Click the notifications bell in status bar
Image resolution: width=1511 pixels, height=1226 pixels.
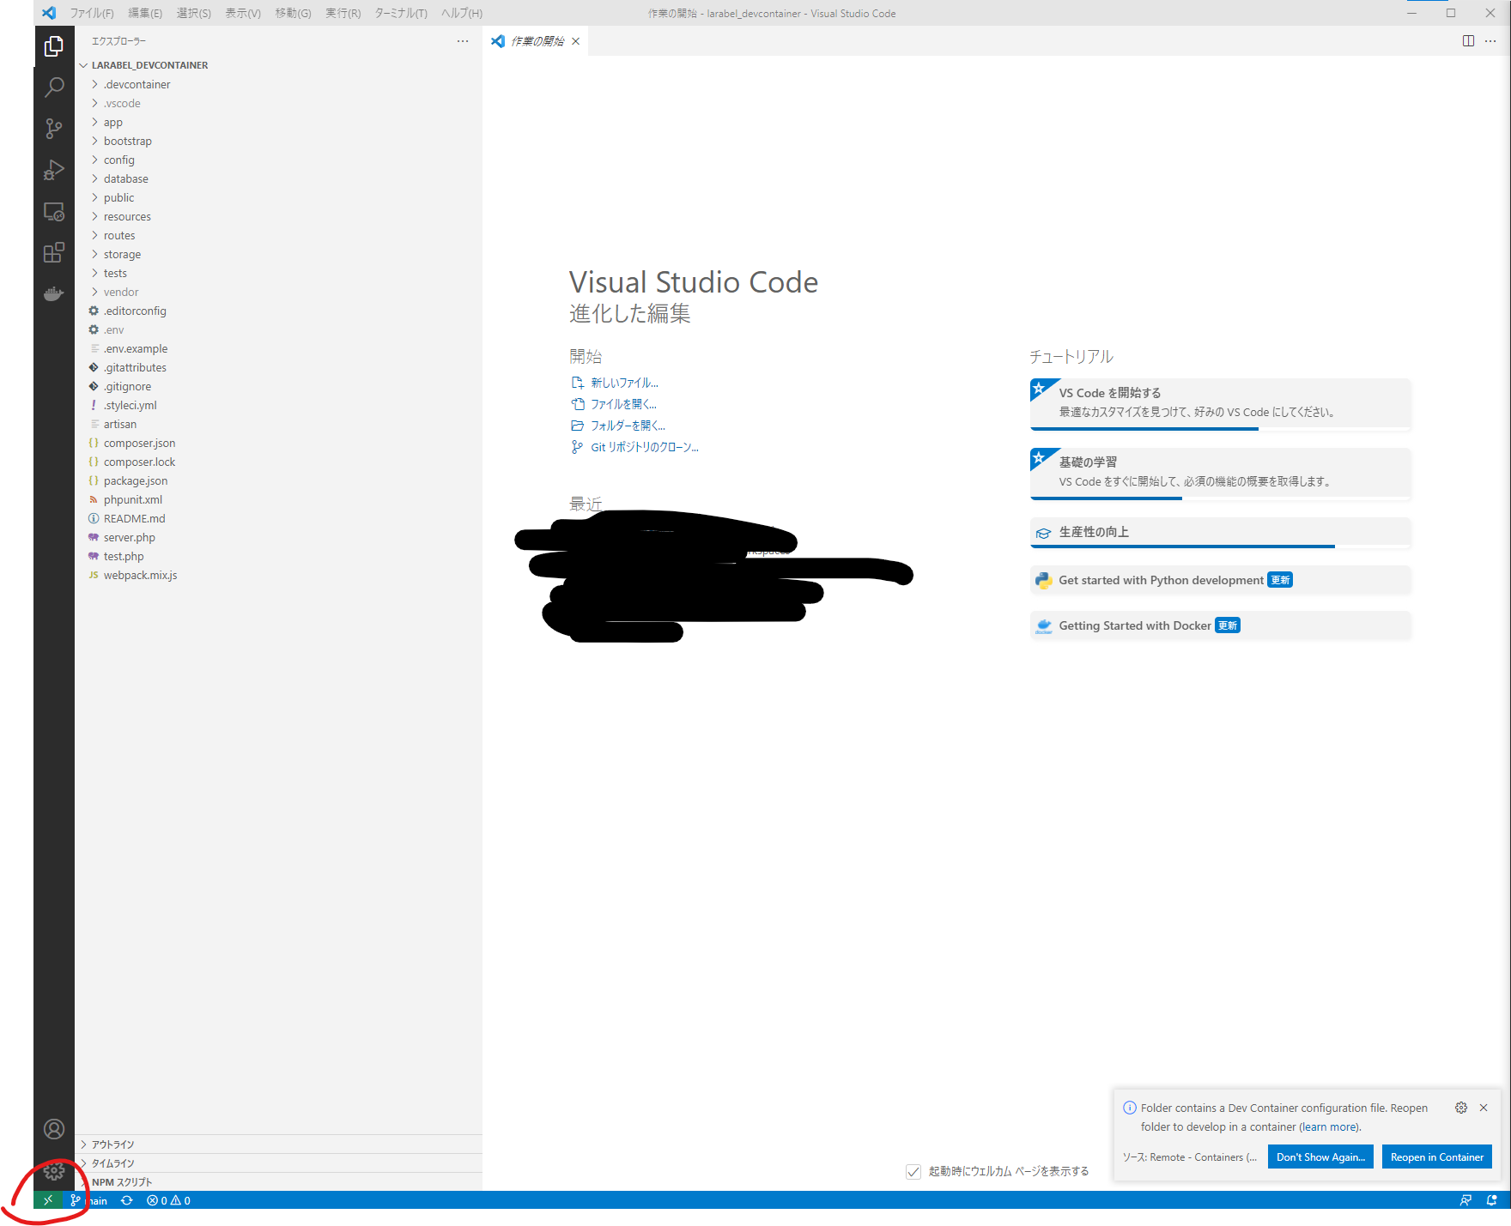pyautogui.click(x=1491, y=1200)
